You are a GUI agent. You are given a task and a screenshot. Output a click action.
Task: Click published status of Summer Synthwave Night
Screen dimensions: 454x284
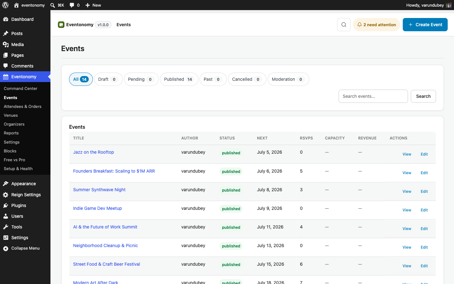tap(231, 190)
